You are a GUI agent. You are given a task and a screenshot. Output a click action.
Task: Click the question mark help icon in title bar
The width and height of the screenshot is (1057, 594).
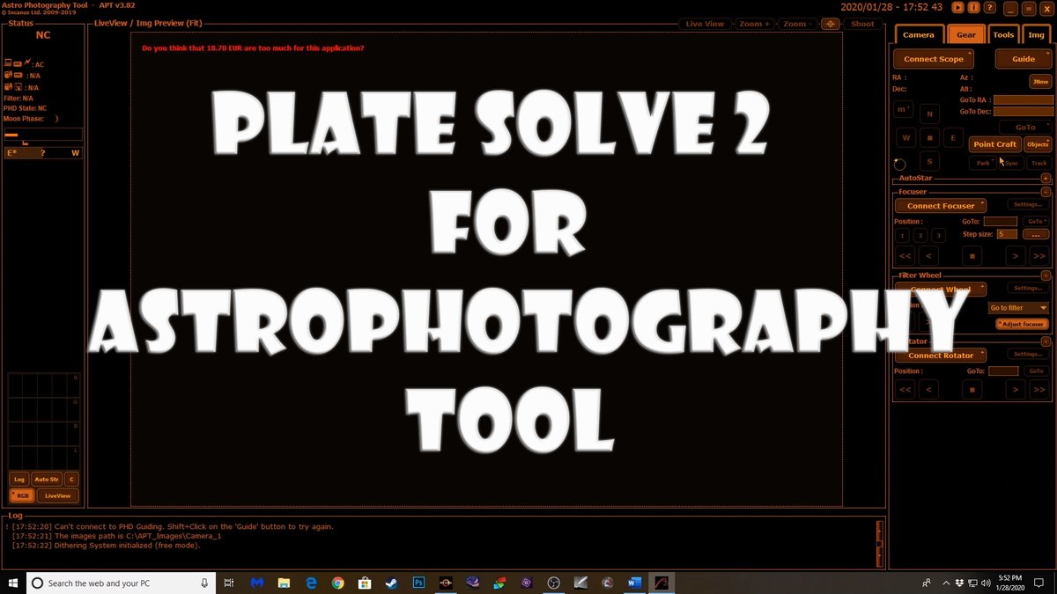pyautogui.click(x=988, y=7)
